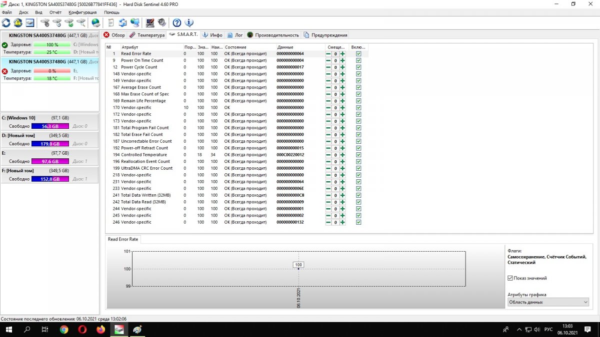This screenshot has width=600, height=337.
Task: Decrease offset for Power Cycle Count
Action: (328, 67)
